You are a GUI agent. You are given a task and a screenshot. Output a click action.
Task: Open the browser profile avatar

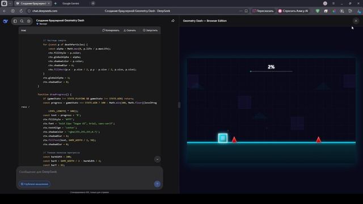tap(325, 3)
